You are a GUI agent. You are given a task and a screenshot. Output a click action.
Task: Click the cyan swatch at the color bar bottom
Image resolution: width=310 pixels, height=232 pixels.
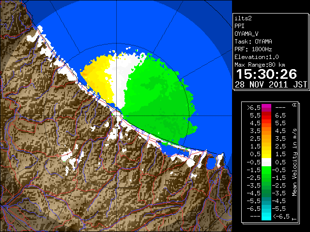pyautogui.click(x=266, y=217)
